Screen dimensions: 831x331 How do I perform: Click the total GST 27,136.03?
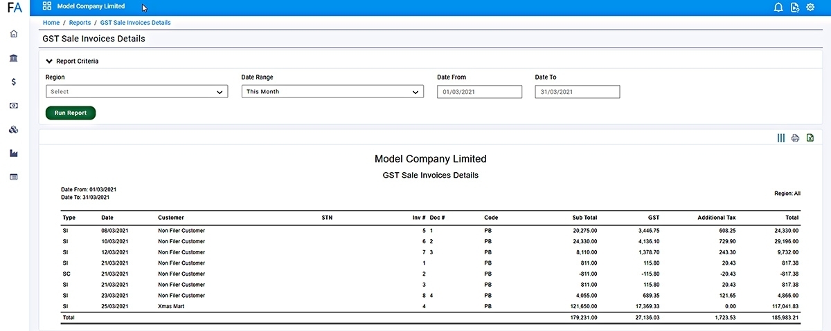click(x=647, y=318)
